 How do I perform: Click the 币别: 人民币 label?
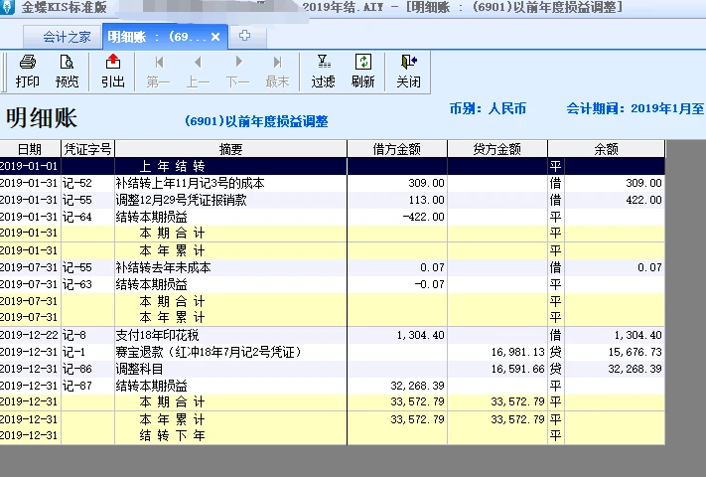point(489,108)
